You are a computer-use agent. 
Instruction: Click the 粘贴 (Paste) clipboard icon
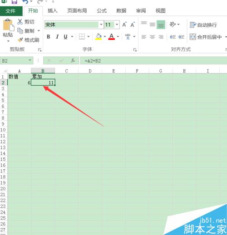click(x=8, y=24)
